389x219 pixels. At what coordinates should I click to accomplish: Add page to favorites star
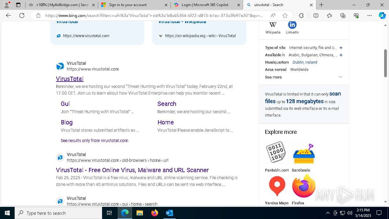(285, 16)
